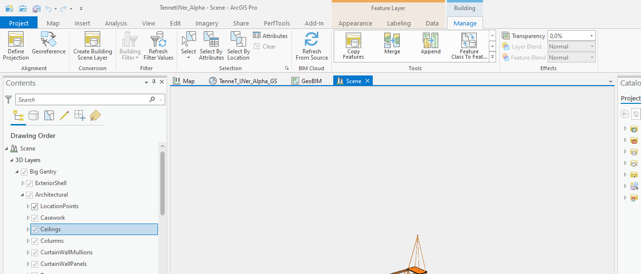
Task: Toggle Architectural layer checkbox
Action: (29, 195)
